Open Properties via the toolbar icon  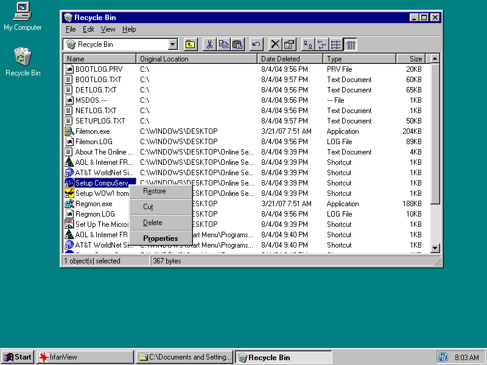[289, 44]
